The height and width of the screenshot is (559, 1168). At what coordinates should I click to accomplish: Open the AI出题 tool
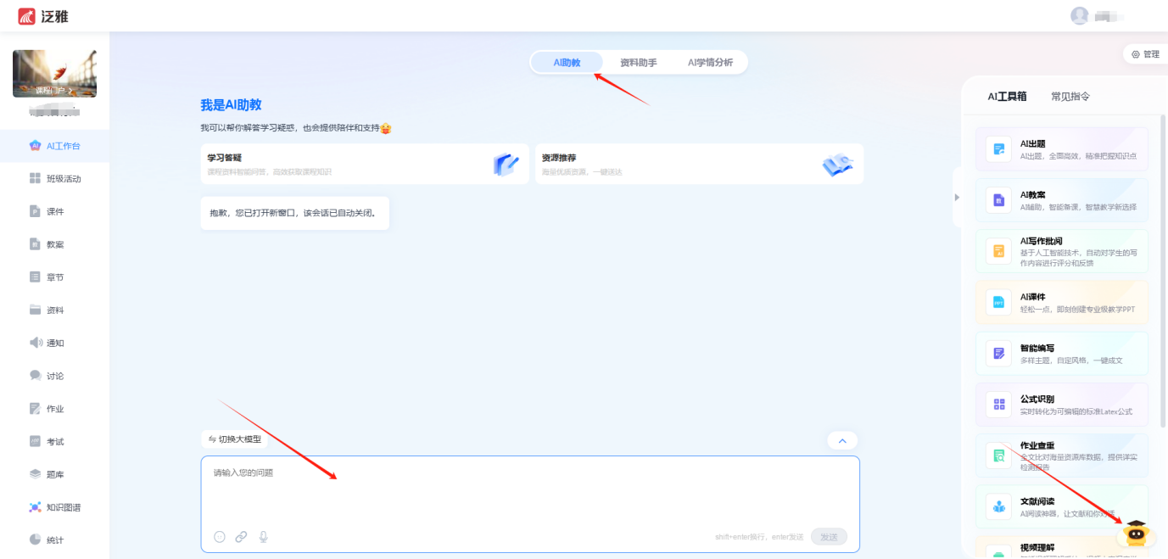coord(1061,149)
